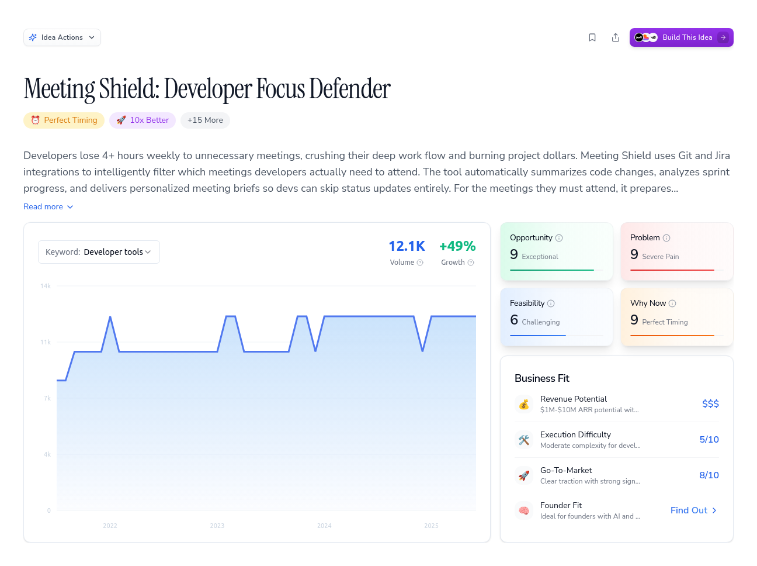Click the $$$ revenue rating
Viewport: 757px width, 566px height.
coord(710,404)
